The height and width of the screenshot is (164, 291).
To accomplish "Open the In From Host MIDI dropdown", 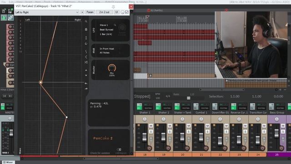I will click(107, 49).
